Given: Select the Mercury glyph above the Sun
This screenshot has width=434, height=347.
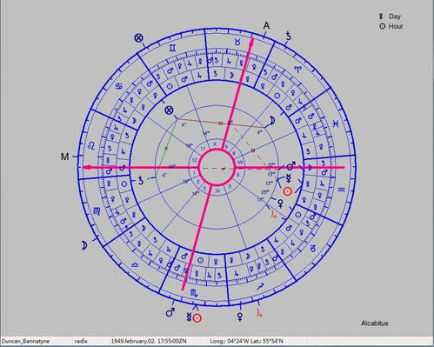Looking at the screenshot, I should pyautogui.click(x=289, y=178).
